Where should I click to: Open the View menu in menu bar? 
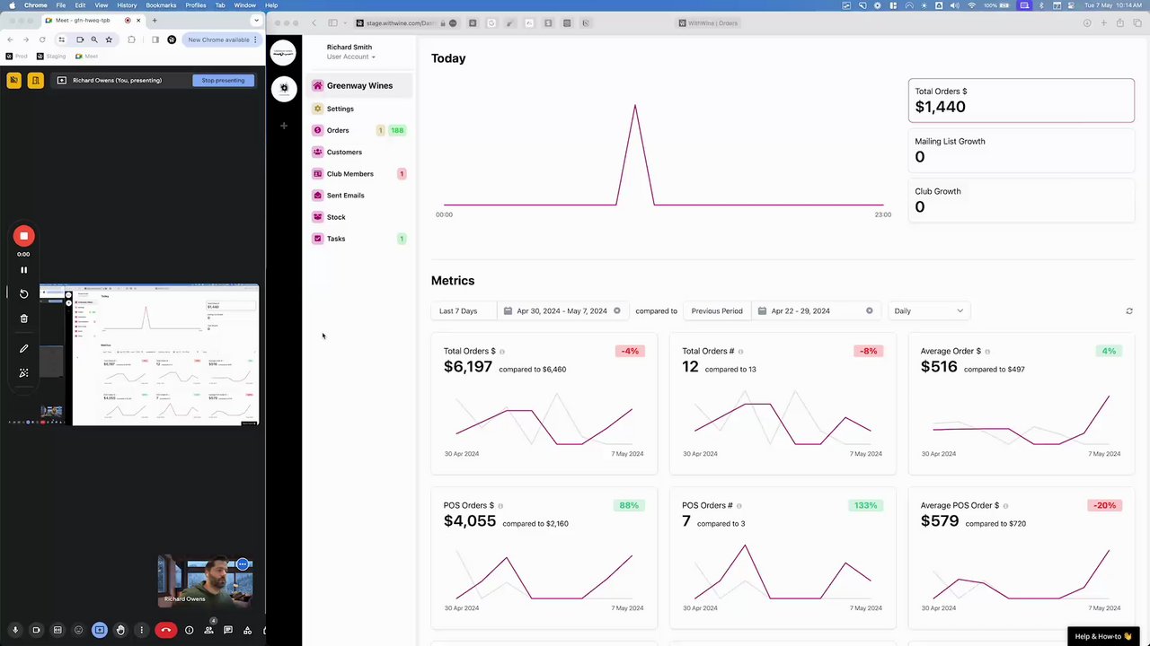102,5
